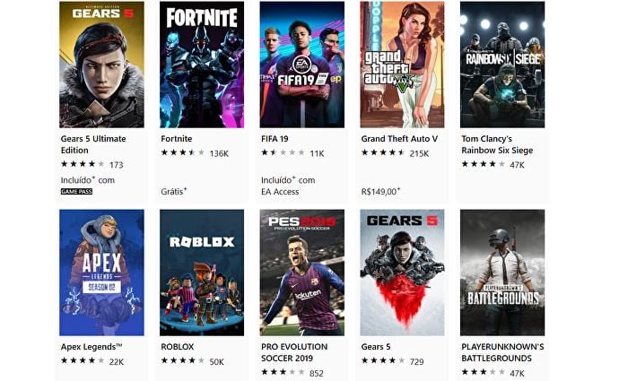Image resolution: width=619 pixels, height=381 pixels.
Task: Select the PUBG Battlegrounds cover image
Action: click(502, 273)
